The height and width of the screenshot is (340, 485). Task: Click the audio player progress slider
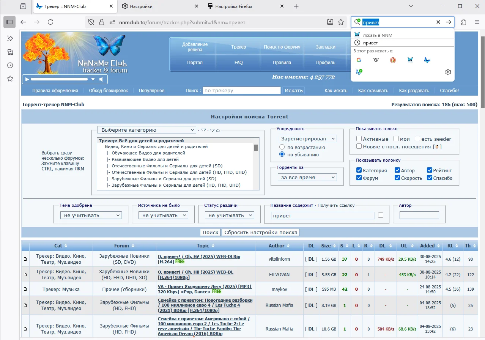click(x=59, y=79)
